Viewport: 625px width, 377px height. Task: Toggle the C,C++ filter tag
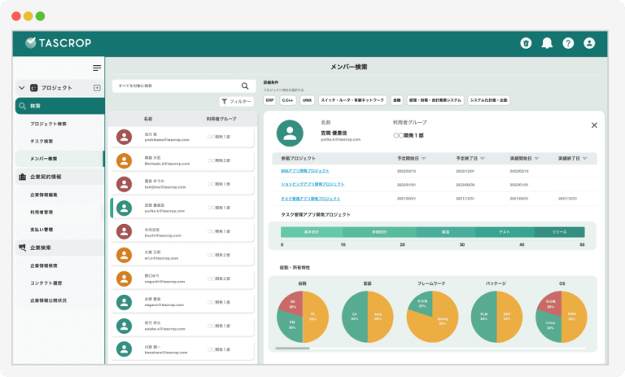288,100
